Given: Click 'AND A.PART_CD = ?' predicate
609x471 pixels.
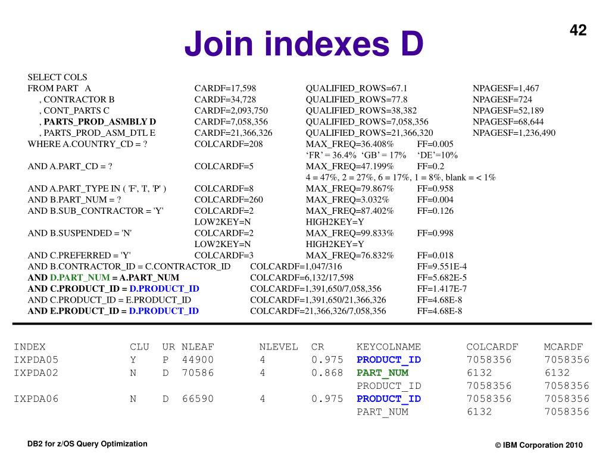Looking at the screenshot, I should coord(70,166).
